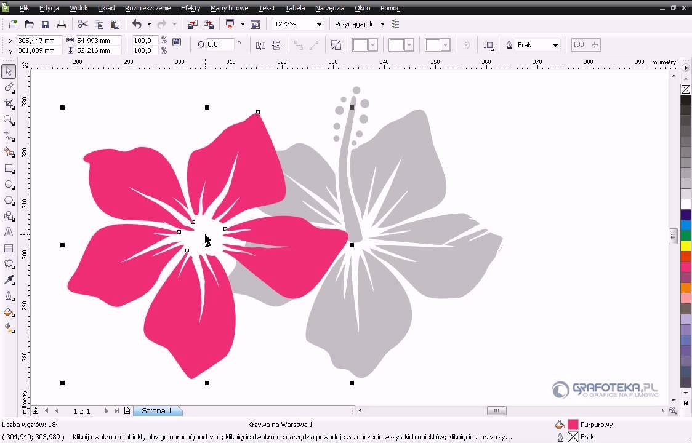Click the Cut scissors icon
692x443 pixels.
[82, 25]
